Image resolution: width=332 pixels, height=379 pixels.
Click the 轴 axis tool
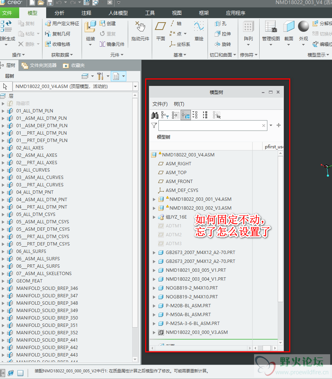(x=176, y=23)
